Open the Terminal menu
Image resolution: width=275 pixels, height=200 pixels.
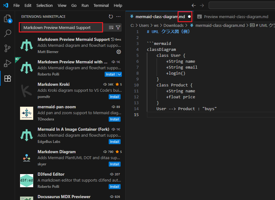101,5
